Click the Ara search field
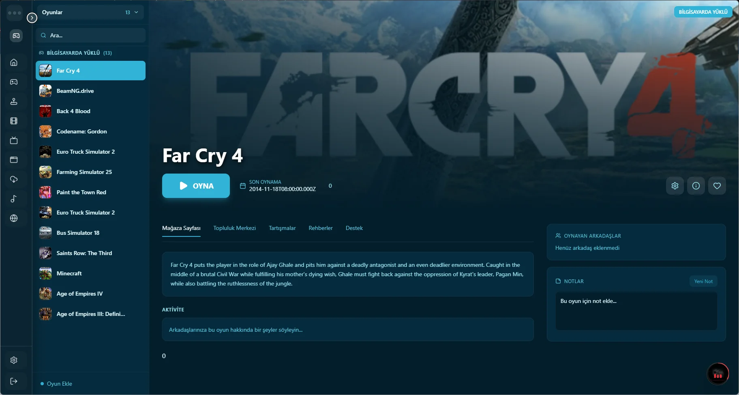 click(91, 35)
